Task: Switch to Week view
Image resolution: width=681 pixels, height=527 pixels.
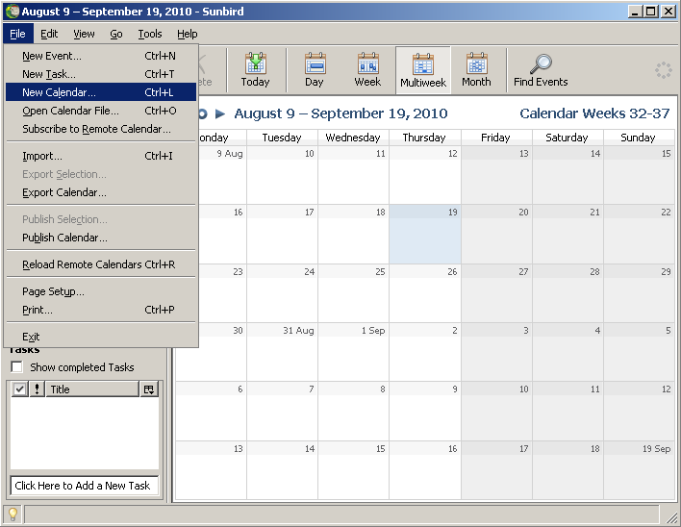Action: click(x=367, y=70)
